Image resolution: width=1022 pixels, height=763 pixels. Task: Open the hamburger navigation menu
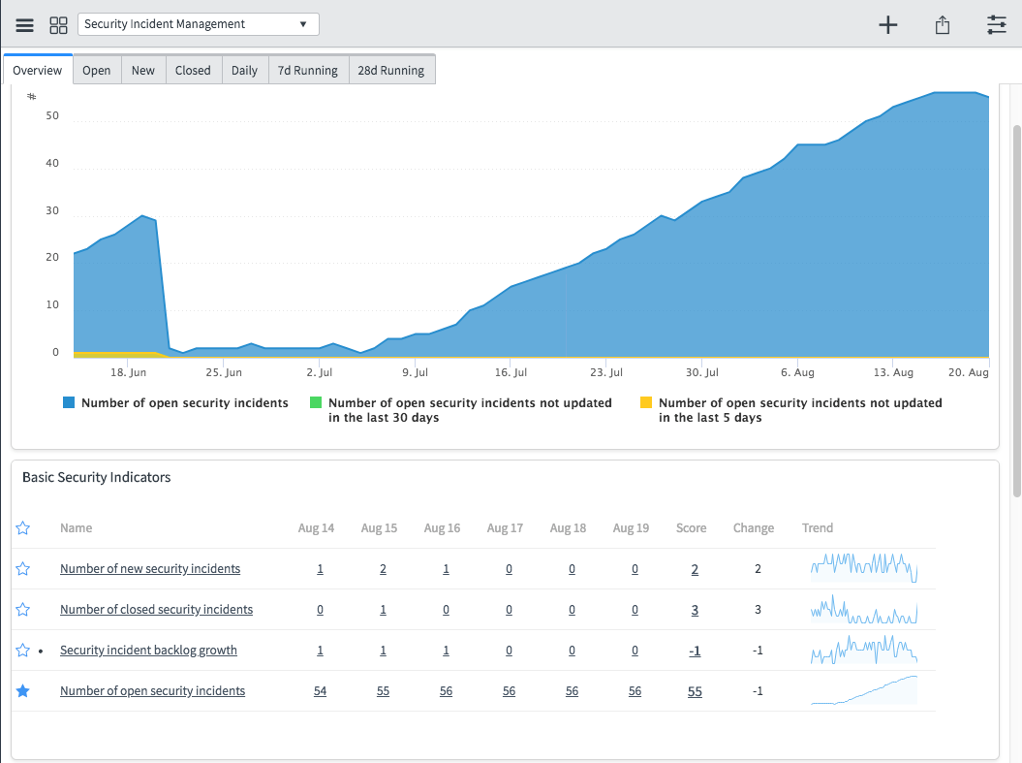tap(25, 24)
